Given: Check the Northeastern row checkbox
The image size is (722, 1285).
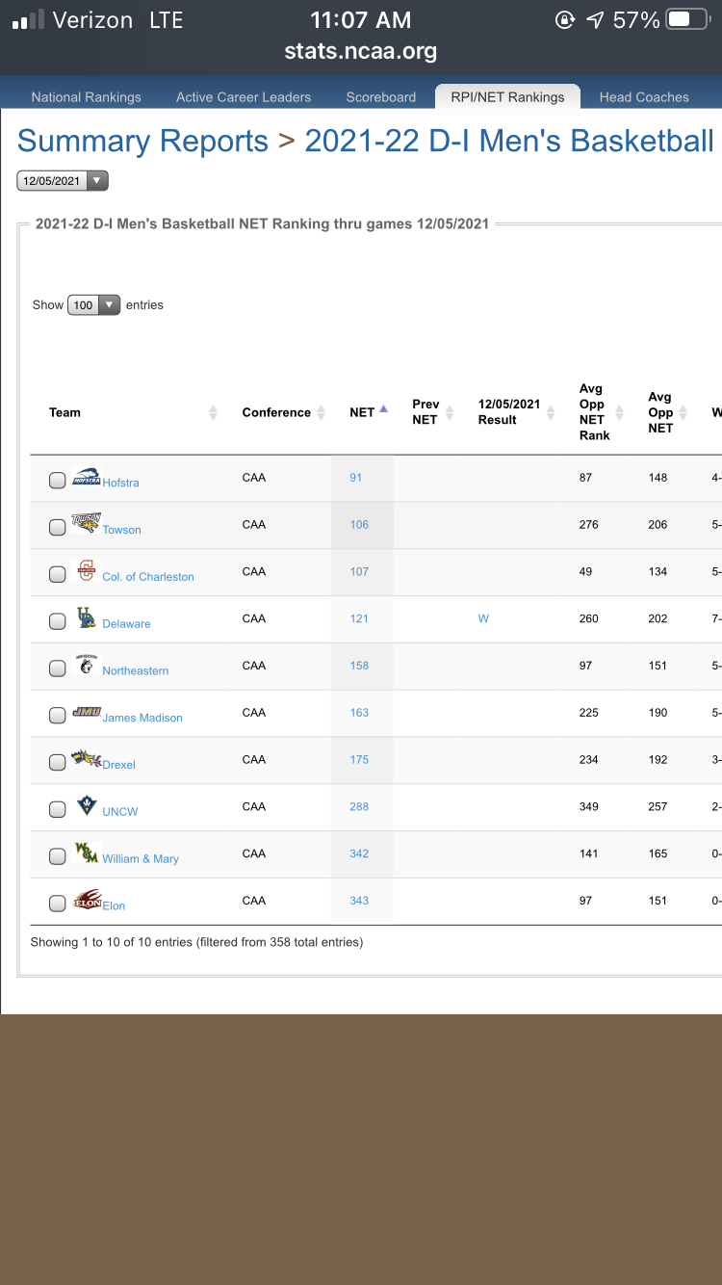Looking at the screenshot, I should click(x=57, y=668).
